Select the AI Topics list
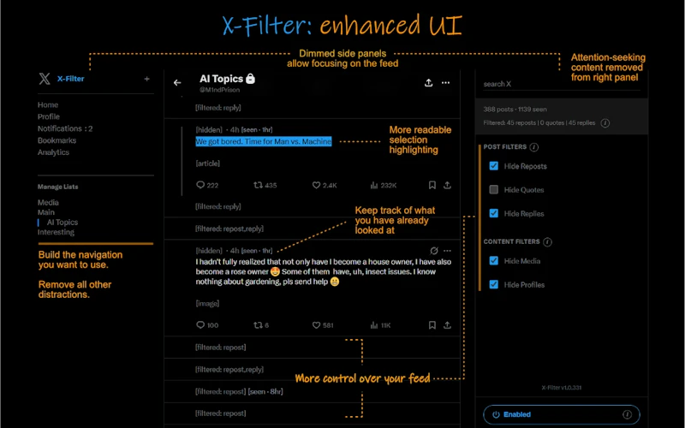This screenshot has height=428, width=685. pyautogui.click(x=63, y=223)
